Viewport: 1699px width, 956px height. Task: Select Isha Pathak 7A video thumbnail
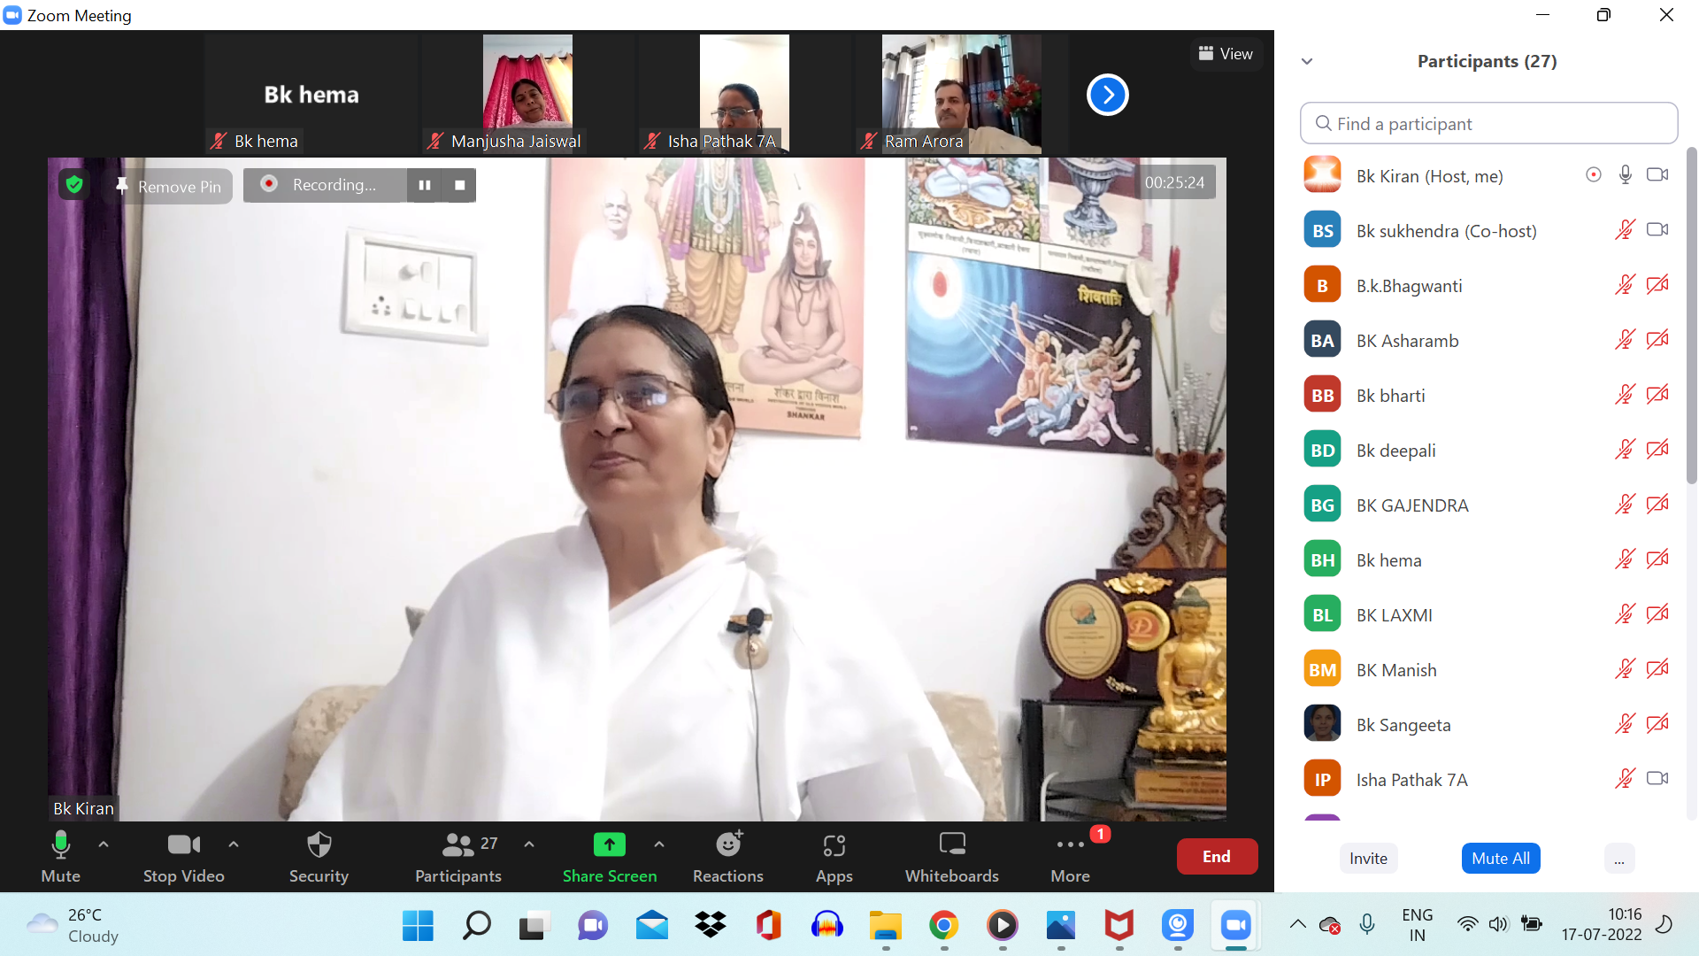[x=744, y=95]
